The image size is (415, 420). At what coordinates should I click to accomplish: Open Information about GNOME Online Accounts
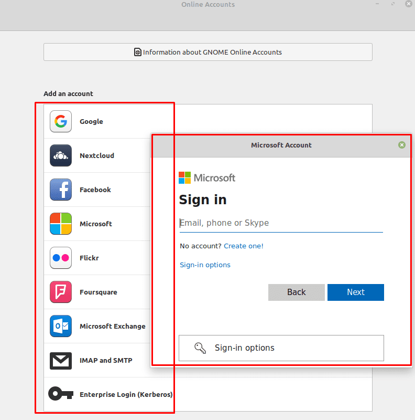coord(208,52)
